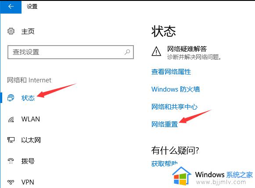Click the VPN connection icon
This screenshot has height=188, width=255.
click(x=11, y=182)
